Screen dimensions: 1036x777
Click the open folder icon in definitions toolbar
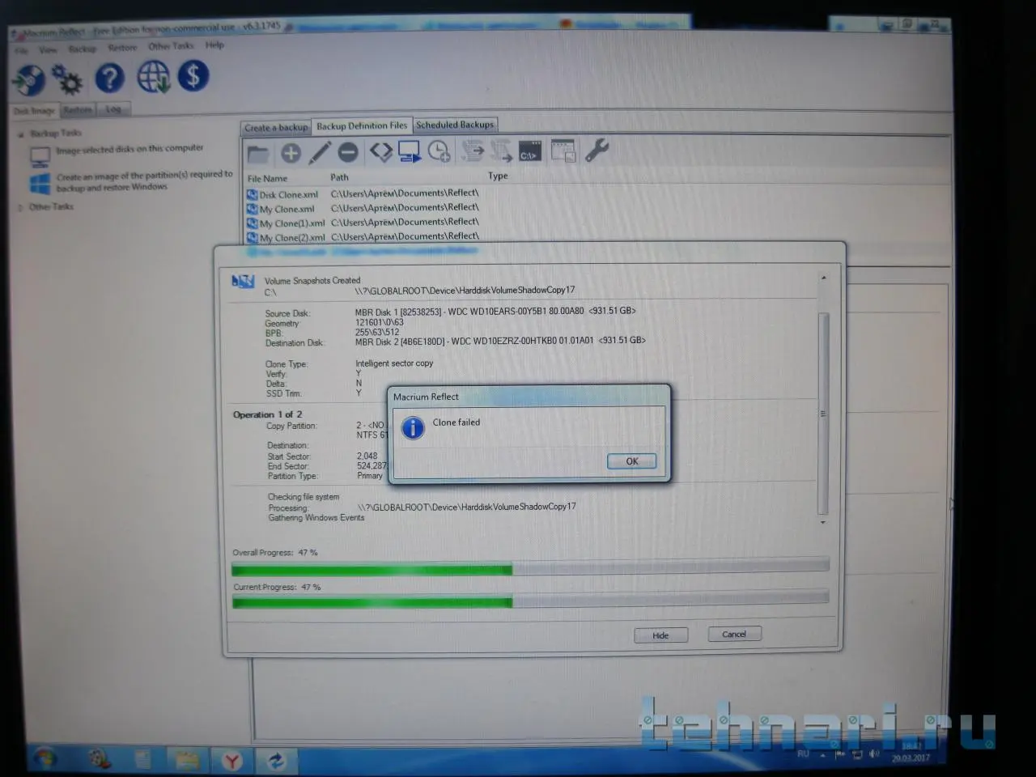[x=258, y=153]
